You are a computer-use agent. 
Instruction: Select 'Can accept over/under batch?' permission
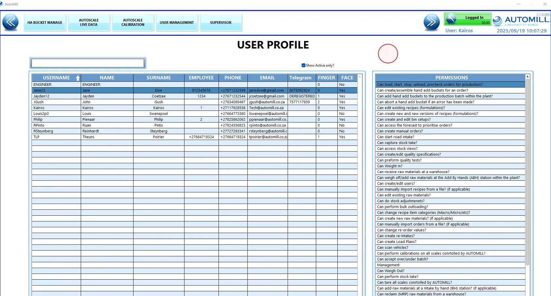[450, 259]
